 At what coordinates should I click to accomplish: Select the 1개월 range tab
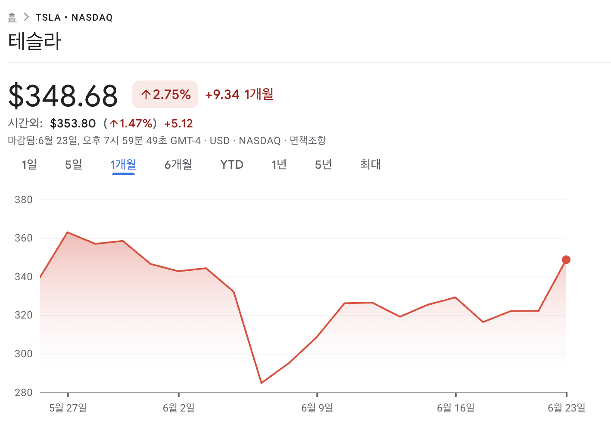coord(123,164)
